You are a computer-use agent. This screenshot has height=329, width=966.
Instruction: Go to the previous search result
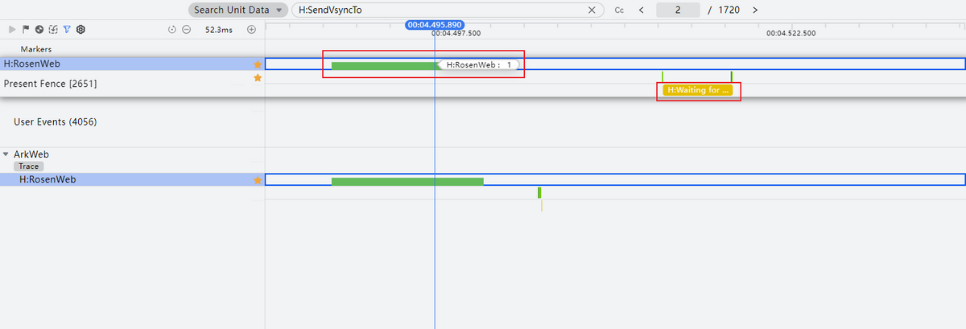pos(641,10)
